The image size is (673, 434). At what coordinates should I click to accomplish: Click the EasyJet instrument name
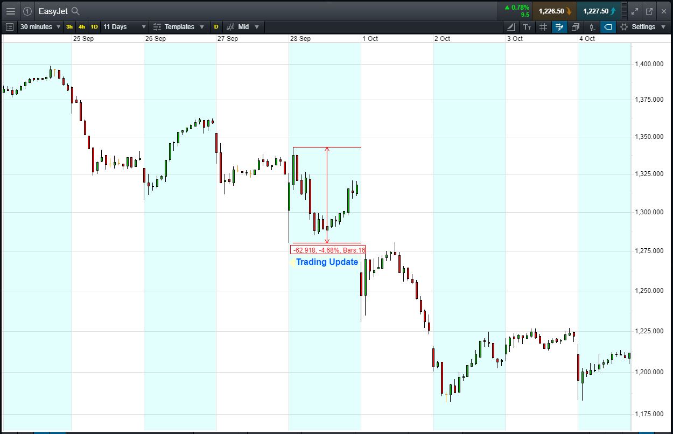click(53, 11)
